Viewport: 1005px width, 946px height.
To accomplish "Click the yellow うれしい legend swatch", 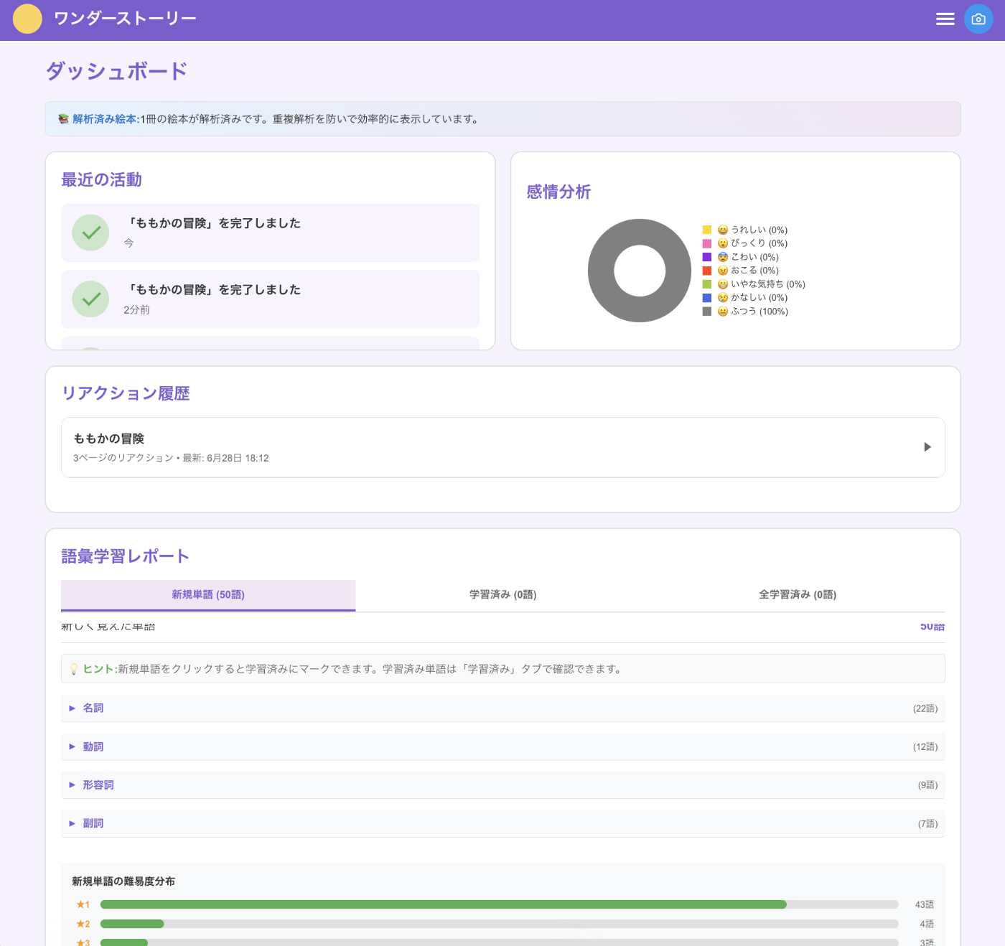I will pos(707,230).
